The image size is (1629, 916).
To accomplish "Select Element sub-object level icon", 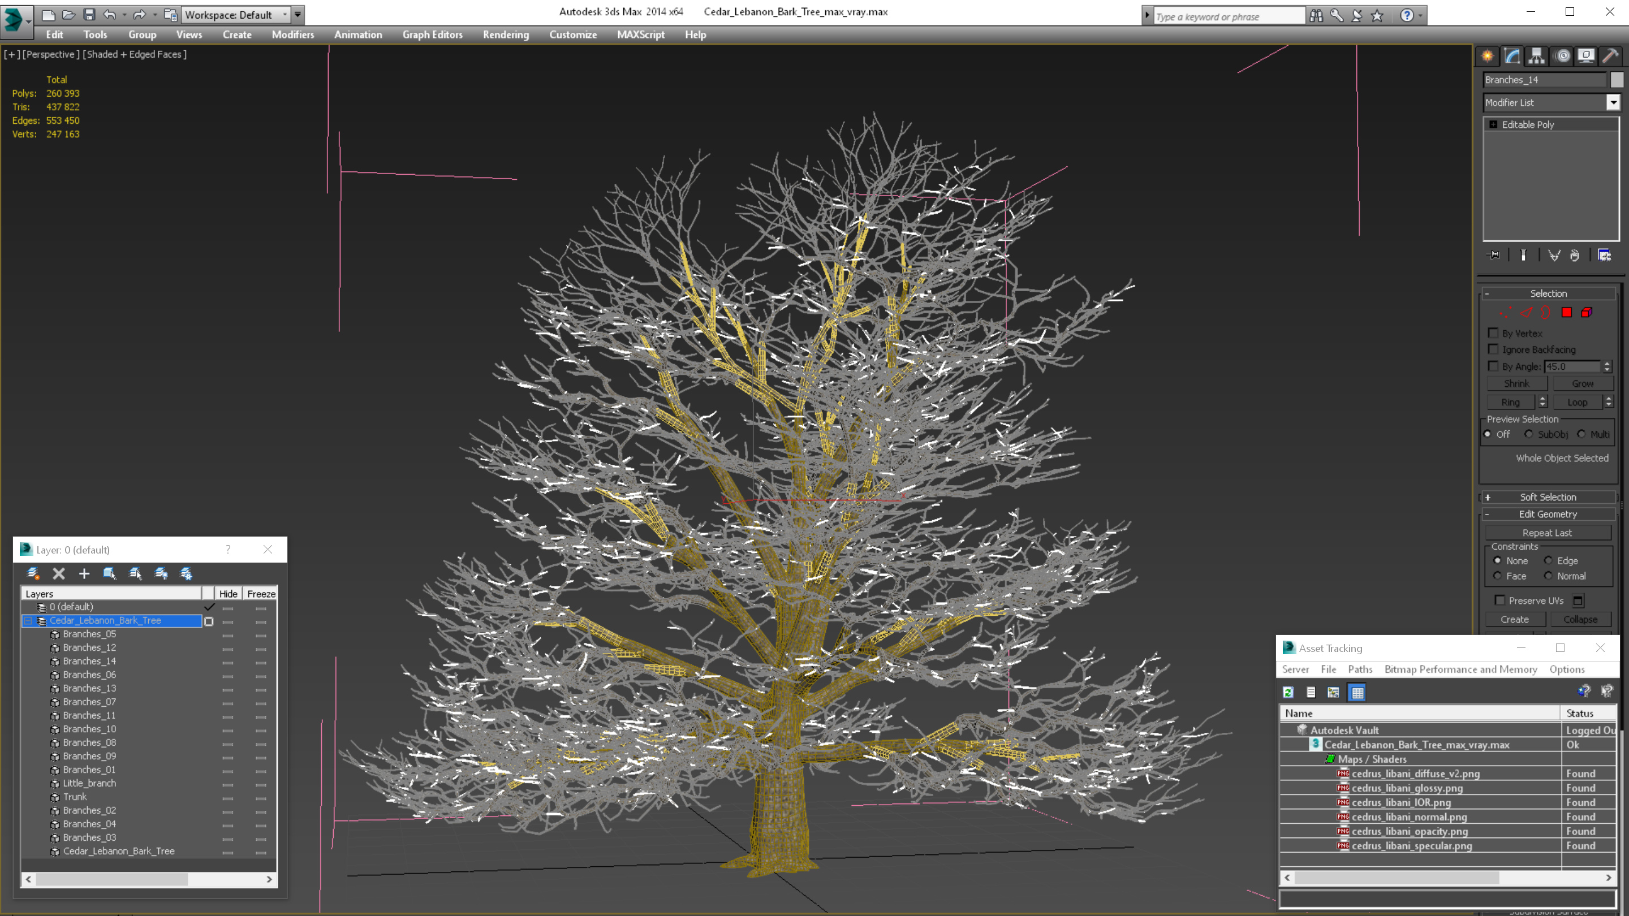I will click(1587, 312).
